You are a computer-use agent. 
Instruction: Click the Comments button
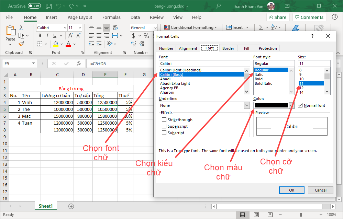pyautogui.click(x=309, y=17)
